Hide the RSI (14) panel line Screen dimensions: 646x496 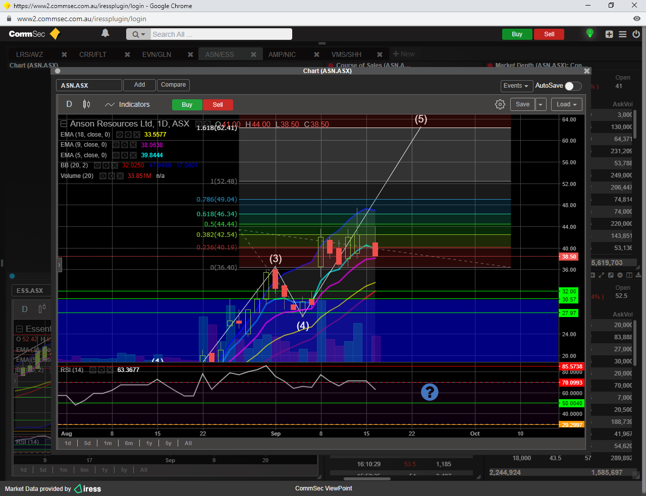tap(93, 370)
